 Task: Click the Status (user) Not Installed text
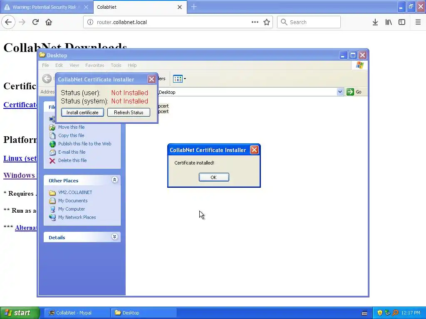point(130,93)
